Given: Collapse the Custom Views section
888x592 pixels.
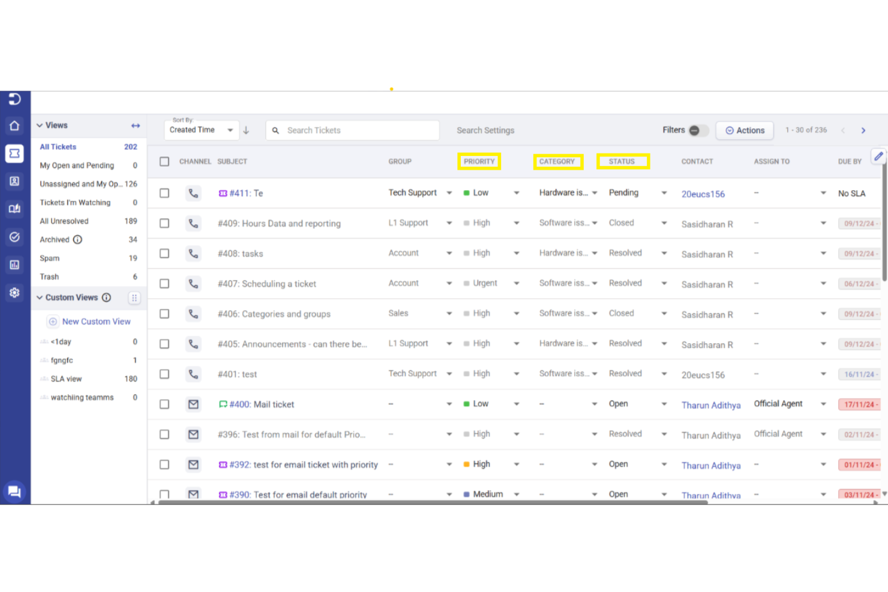Looking at the screenshot, I should (40, 297).
